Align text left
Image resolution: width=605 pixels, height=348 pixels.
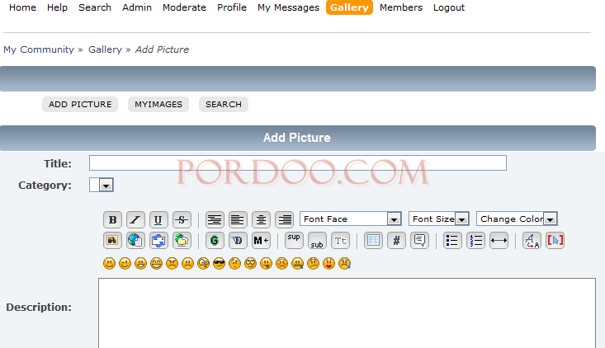(238, 219)
